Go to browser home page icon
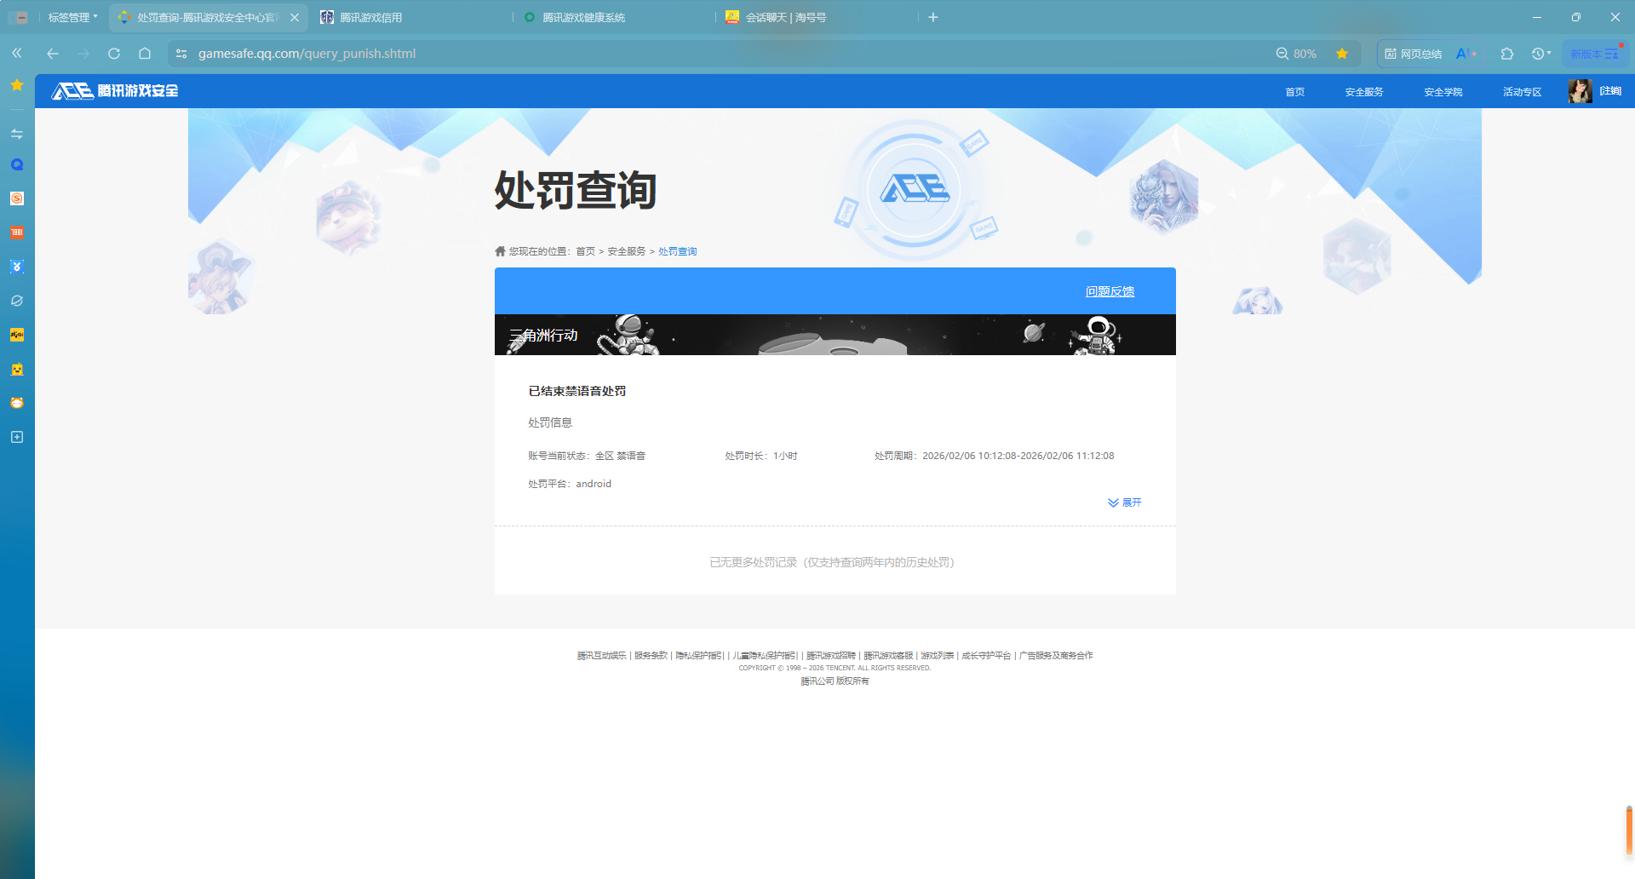The height and width of the screenshot is (879, 1635). pyautogui.click(x=145, y=53)
